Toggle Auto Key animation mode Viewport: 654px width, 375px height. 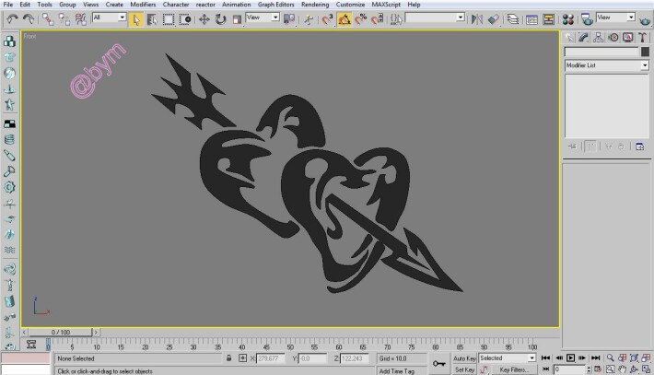click(x=464, y=358)
